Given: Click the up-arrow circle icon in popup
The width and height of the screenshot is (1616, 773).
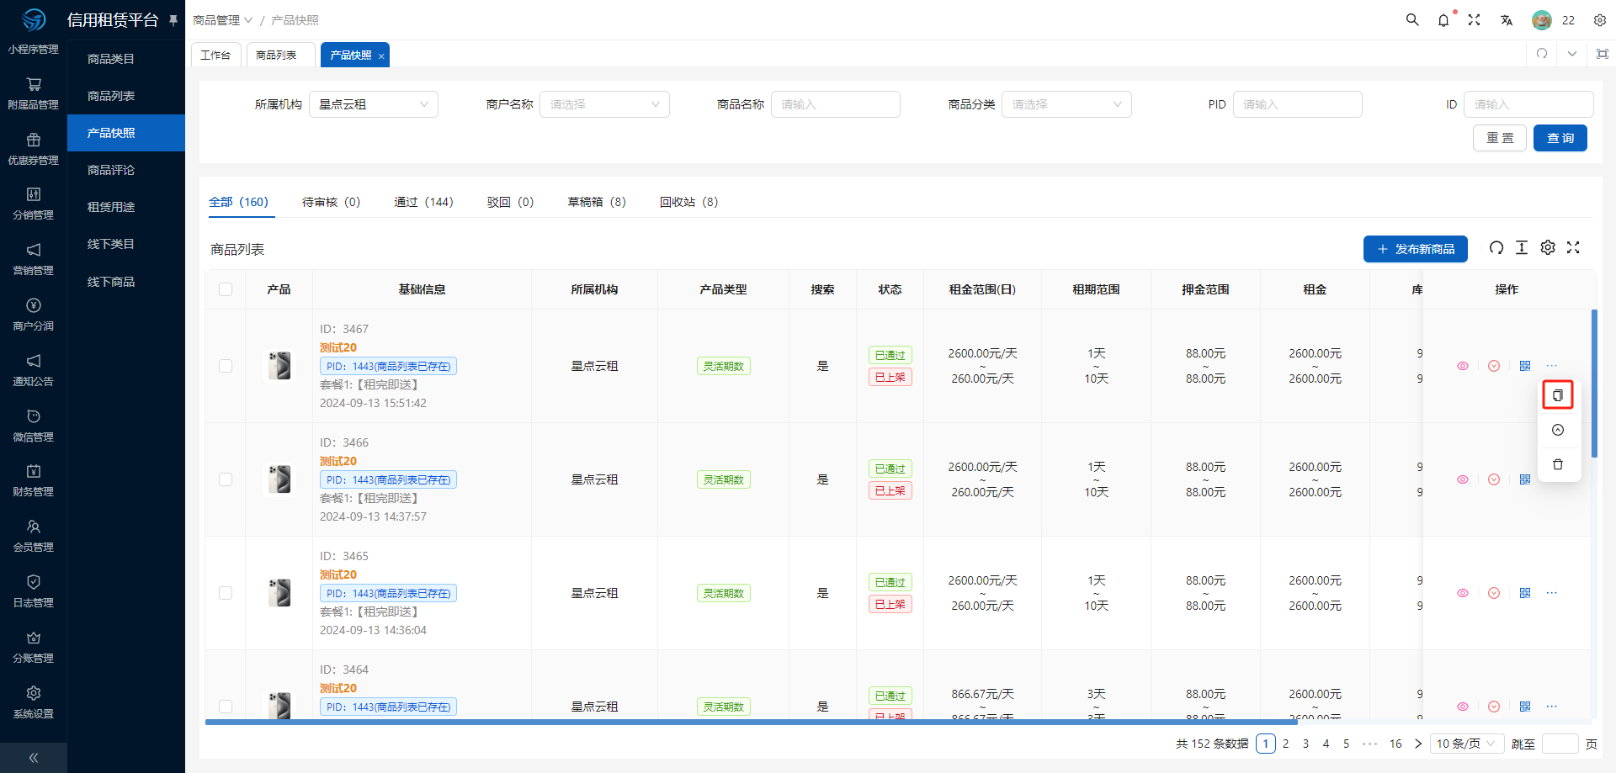Looking at the screenshot, I should click(x=1558, y=430).
